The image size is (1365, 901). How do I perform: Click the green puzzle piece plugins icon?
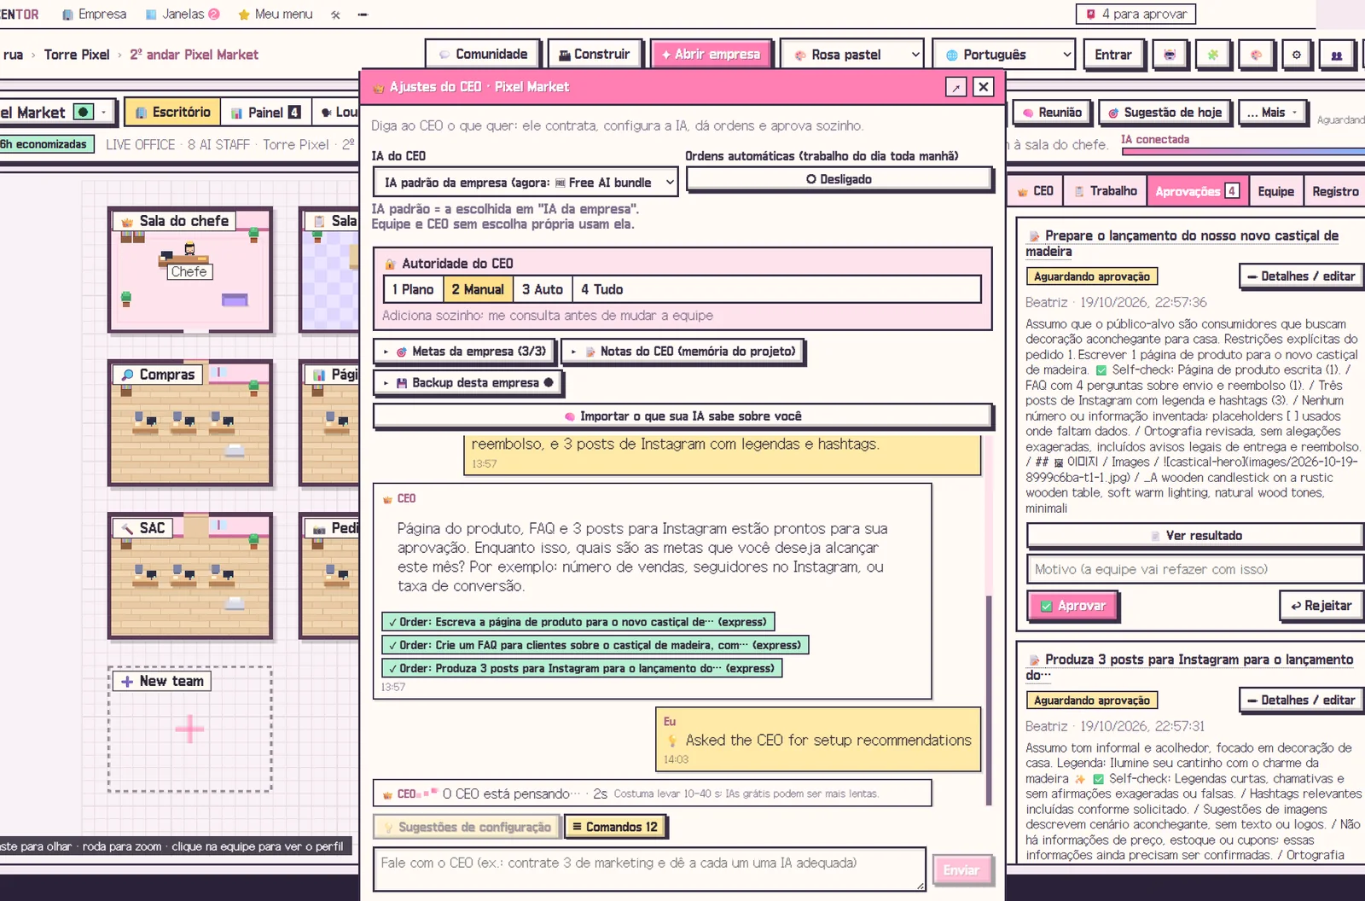[x=1212, y=55]
